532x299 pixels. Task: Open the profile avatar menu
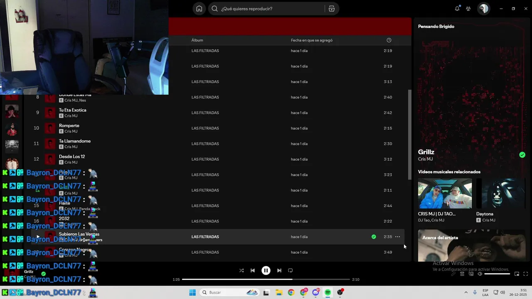point(483,9)
